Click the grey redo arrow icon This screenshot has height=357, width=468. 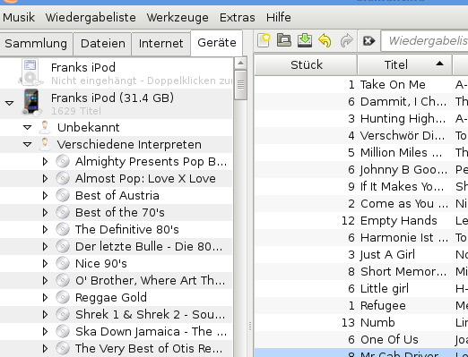[x=346, y=40]
